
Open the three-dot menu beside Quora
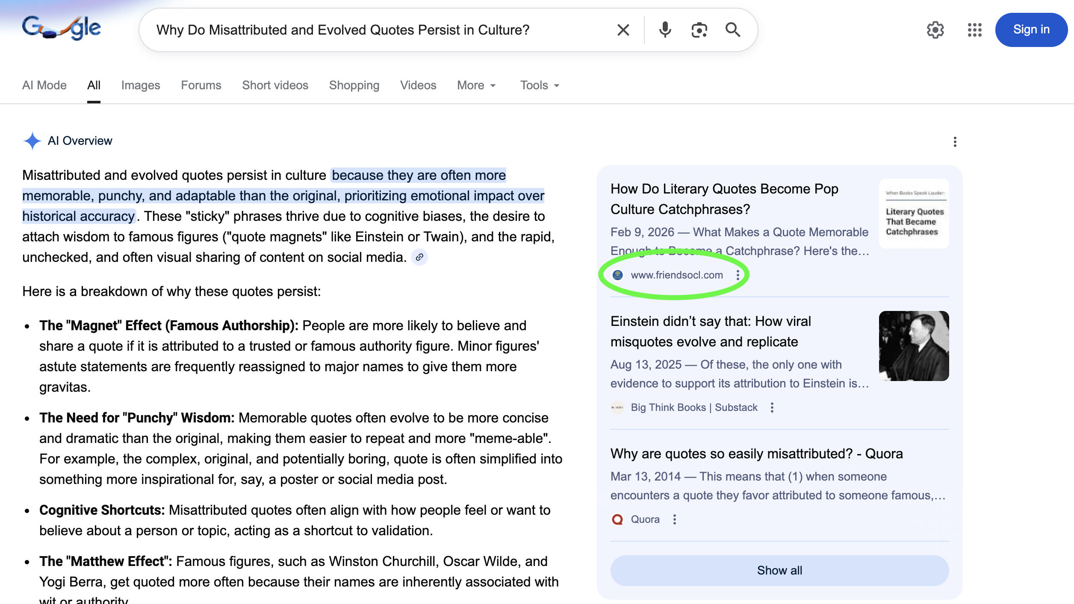click(x=674, y=519)
